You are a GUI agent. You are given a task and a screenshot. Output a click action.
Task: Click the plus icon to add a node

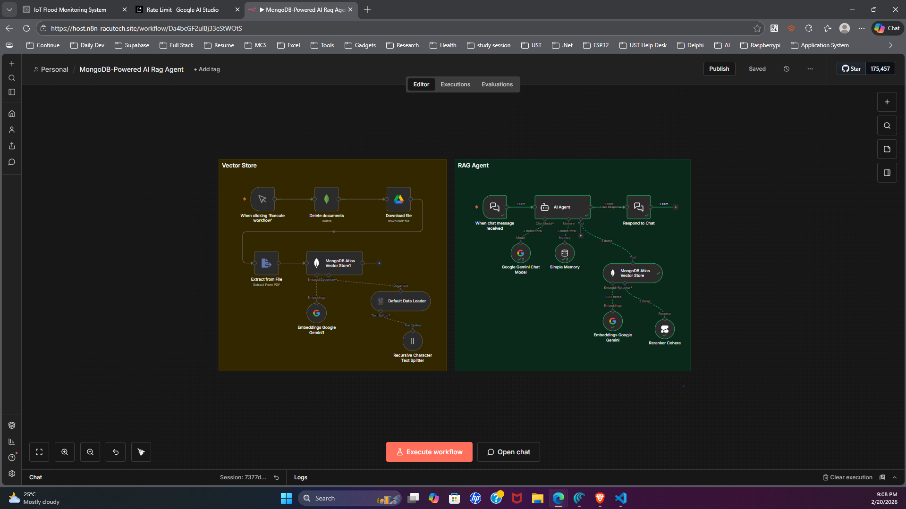[887, 101]
